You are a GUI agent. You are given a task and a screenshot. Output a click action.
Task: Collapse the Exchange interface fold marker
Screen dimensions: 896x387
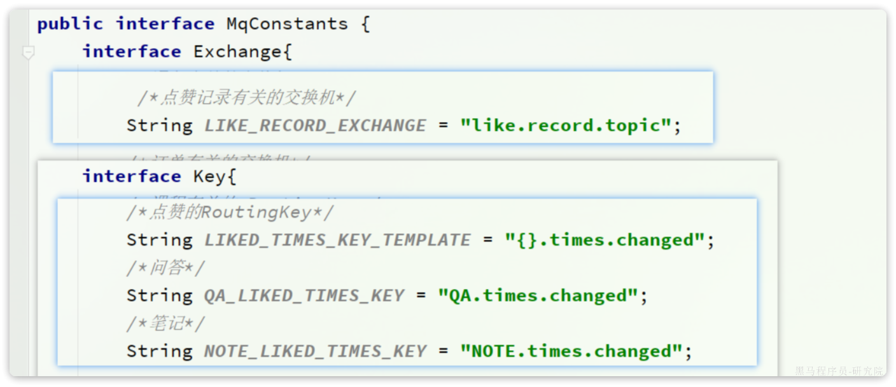[28, 53]
